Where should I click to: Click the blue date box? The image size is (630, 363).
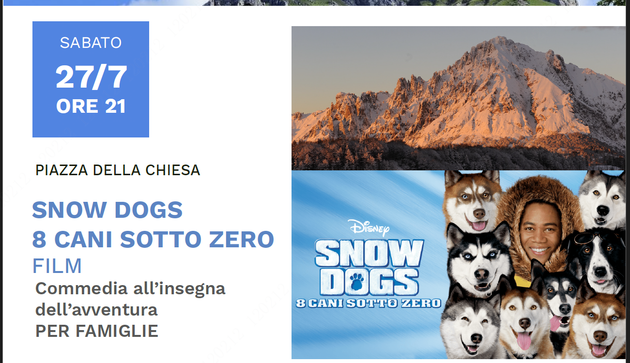click(x=91, y=79)
